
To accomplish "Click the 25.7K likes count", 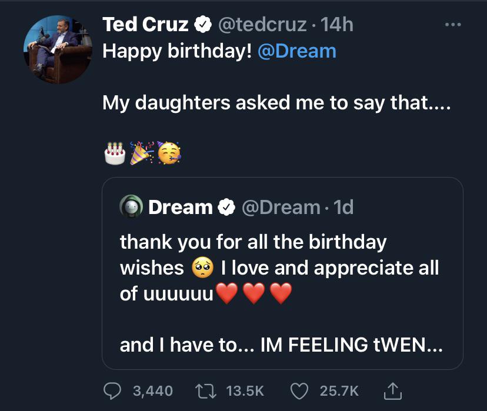I will click(339, 390).
